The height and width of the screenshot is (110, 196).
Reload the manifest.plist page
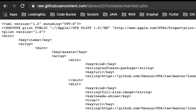tap(22, 6)
